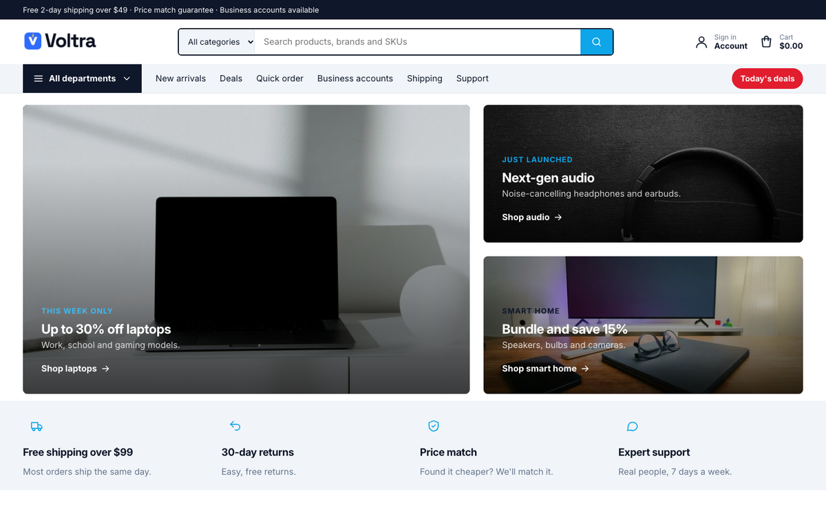Go to Deals in the nav bar
This screenshot has height=516, width=826.
[231, 78]
